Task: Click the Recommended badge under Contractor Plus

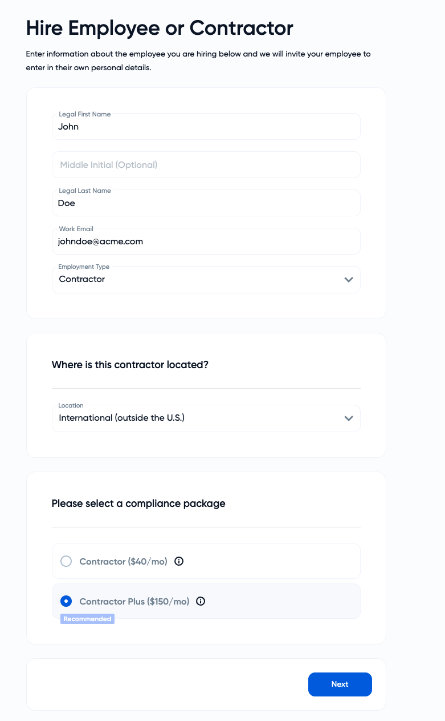Action: tap(87, 619)
